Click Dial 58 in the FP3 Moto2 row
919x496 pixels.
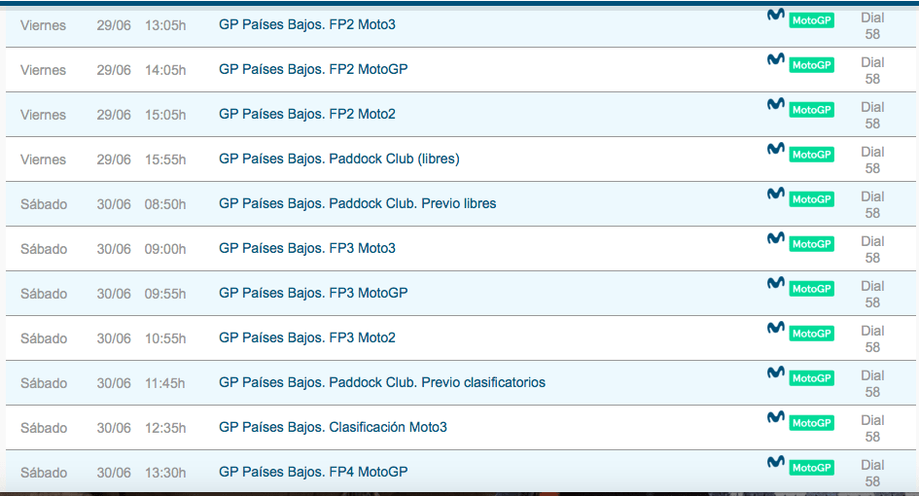872,338
